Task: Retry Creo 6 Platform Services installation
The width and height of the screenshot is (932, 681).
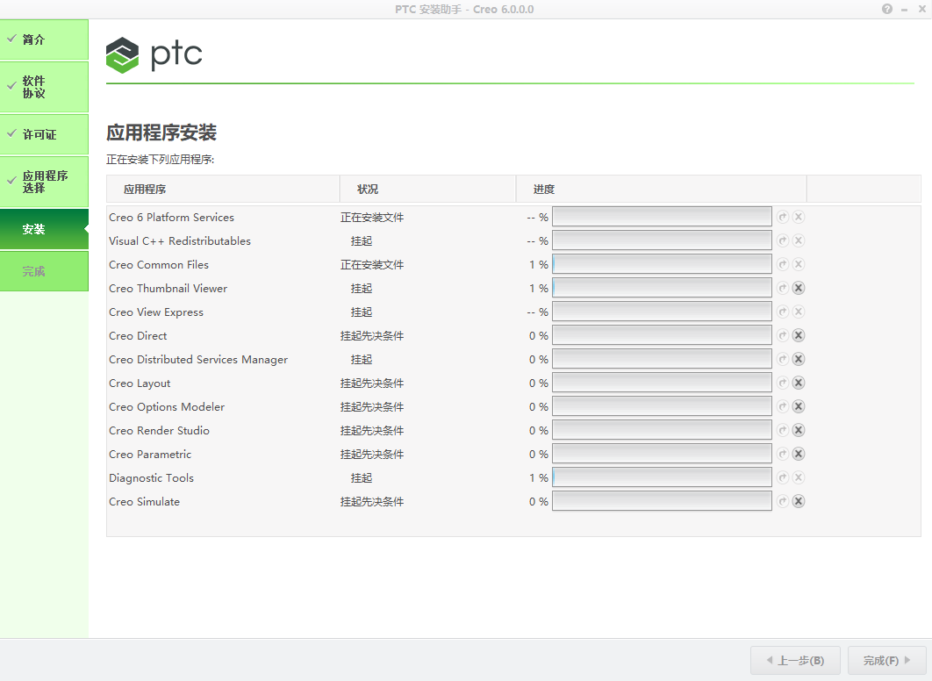Action: (x=782, y=216)
